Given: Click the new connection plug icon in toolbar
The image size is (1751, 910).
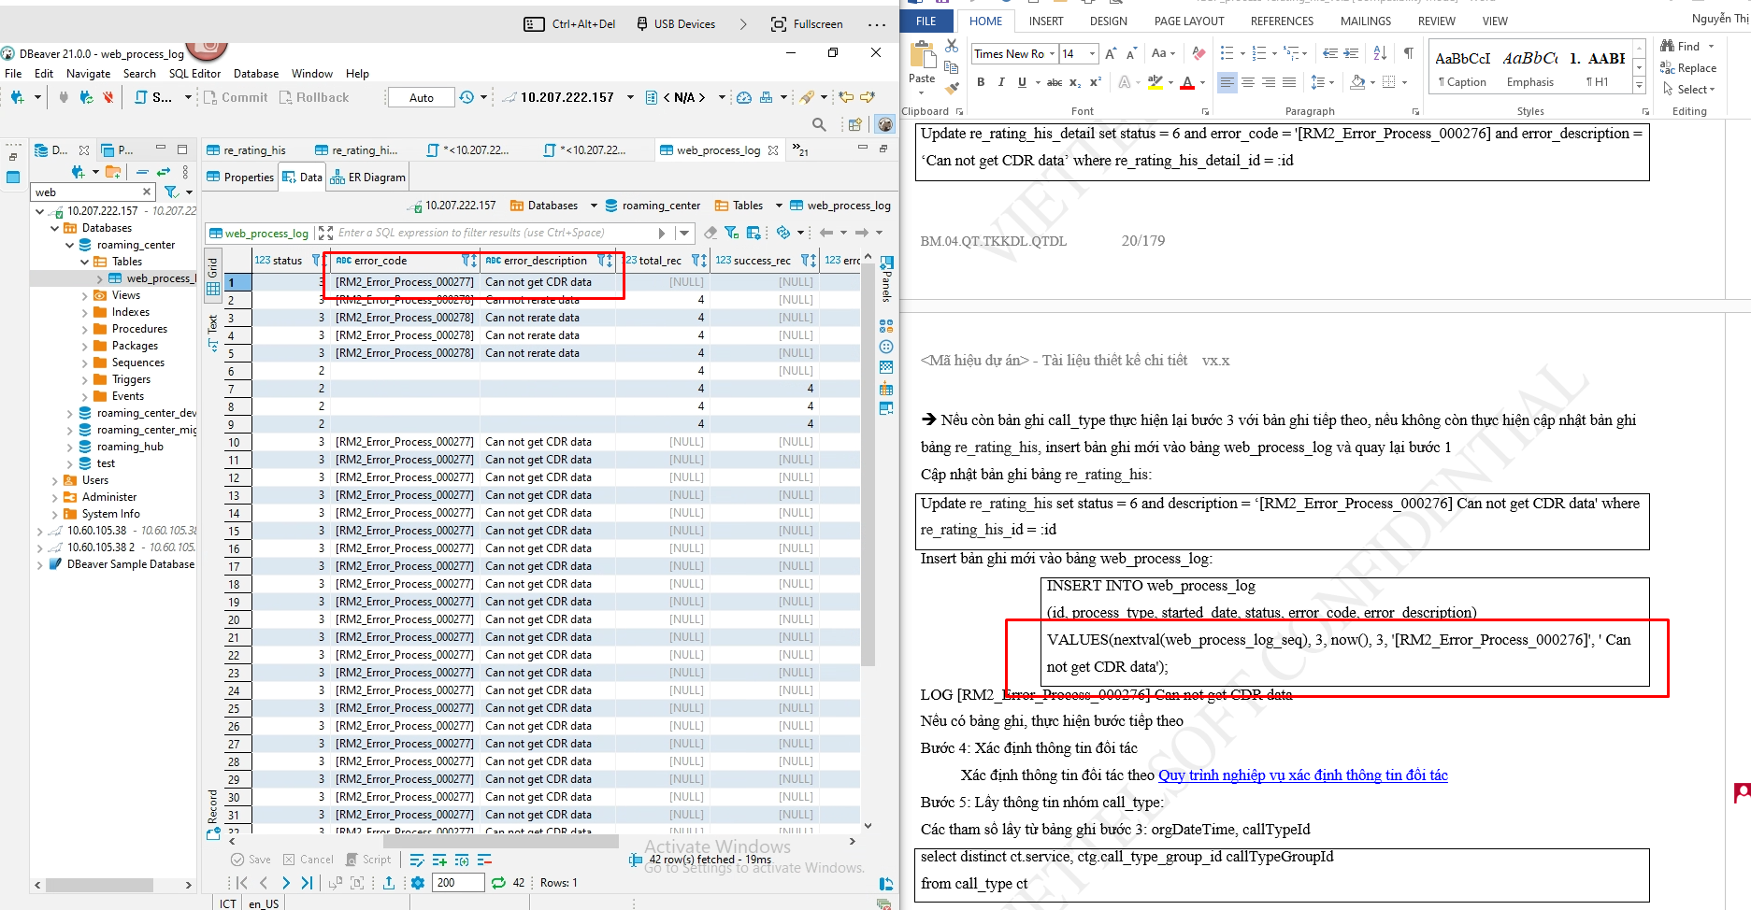Looking at the screenshot, I should tap(17, 97).
